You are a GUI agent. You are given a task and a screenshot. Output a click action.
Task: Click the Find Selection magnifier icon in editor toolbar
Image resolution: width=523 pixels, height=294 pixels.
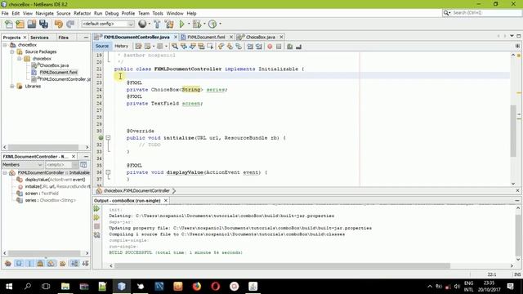[174, 47]
